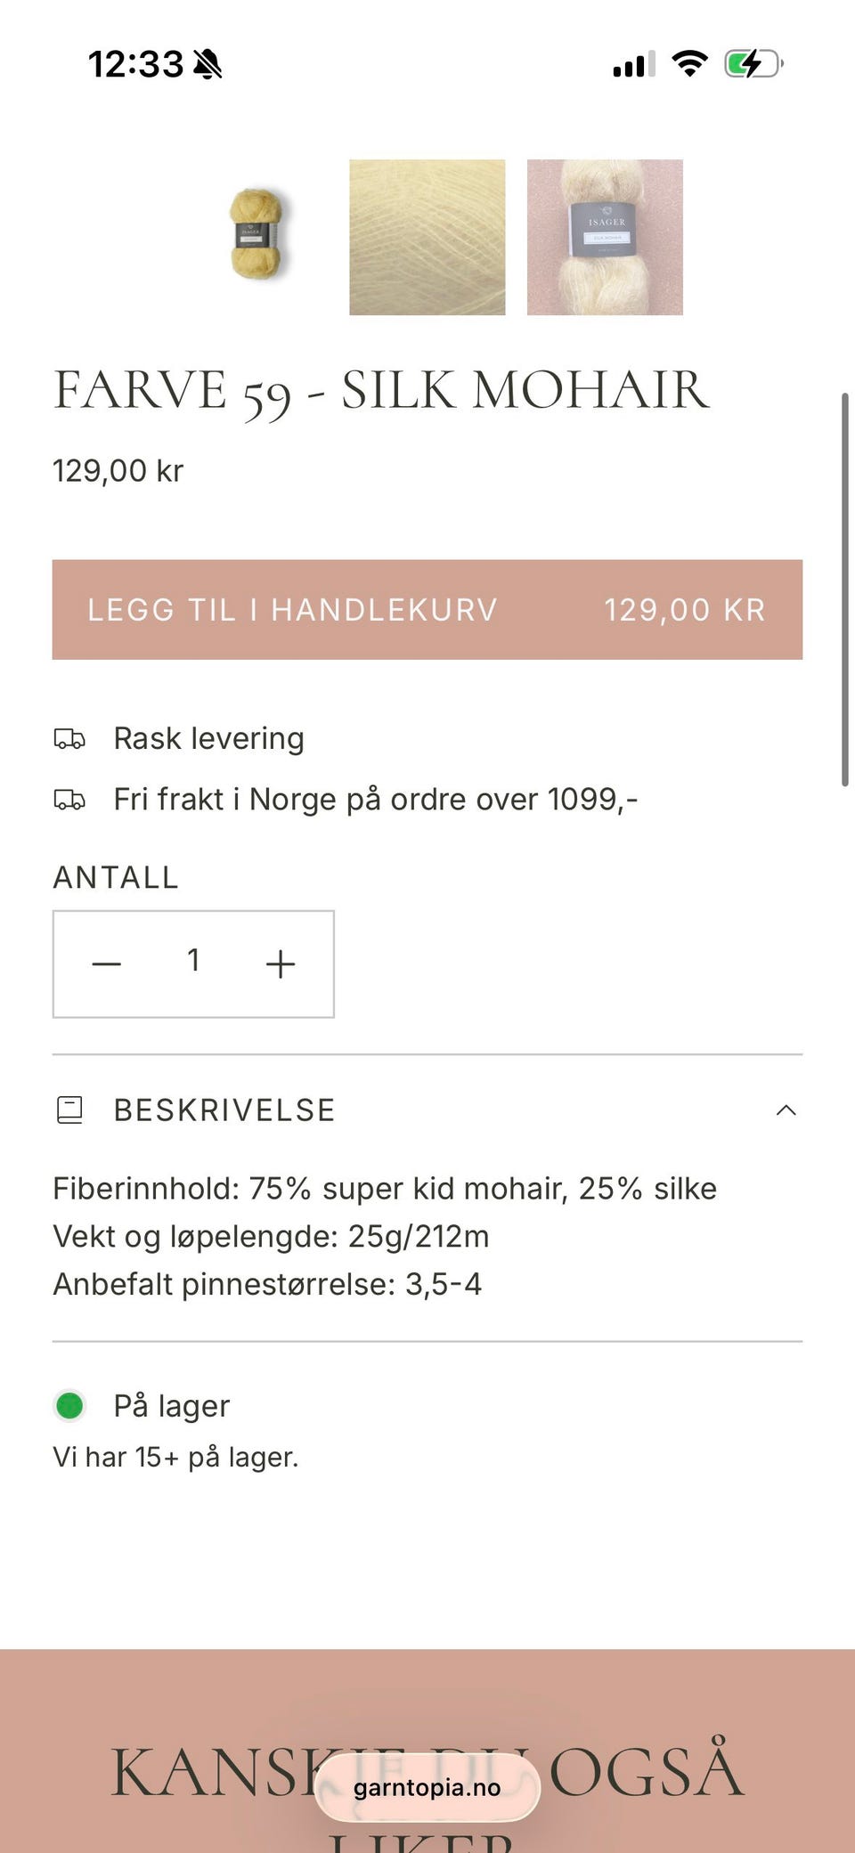Image resolution: width=855 pixels, height=1853 pixels.
Task: Tap the silent mode bell icon
Action: (208, 64)
